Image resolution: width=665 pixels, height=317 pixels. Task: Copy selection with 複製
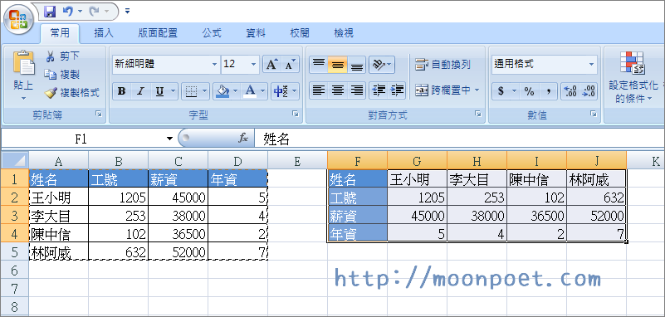coord(63,74)
